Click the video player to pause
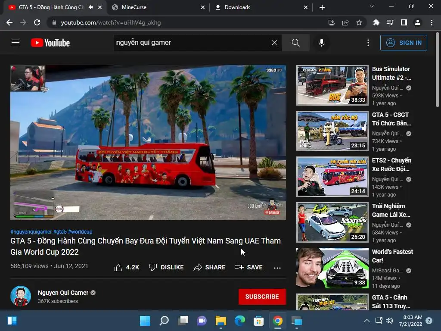441x331 pixels. click(148, 143)
